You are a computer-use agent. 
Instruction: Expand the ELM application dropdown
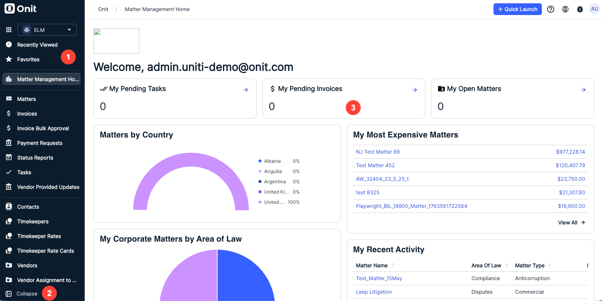pyautogui.click(x=47, y=30)
